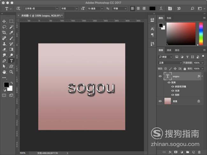Image resolution: width=207 pixels, height=155 pixels.
Task: Open the layer fill dropdown arrow
Action: (203, 69)
